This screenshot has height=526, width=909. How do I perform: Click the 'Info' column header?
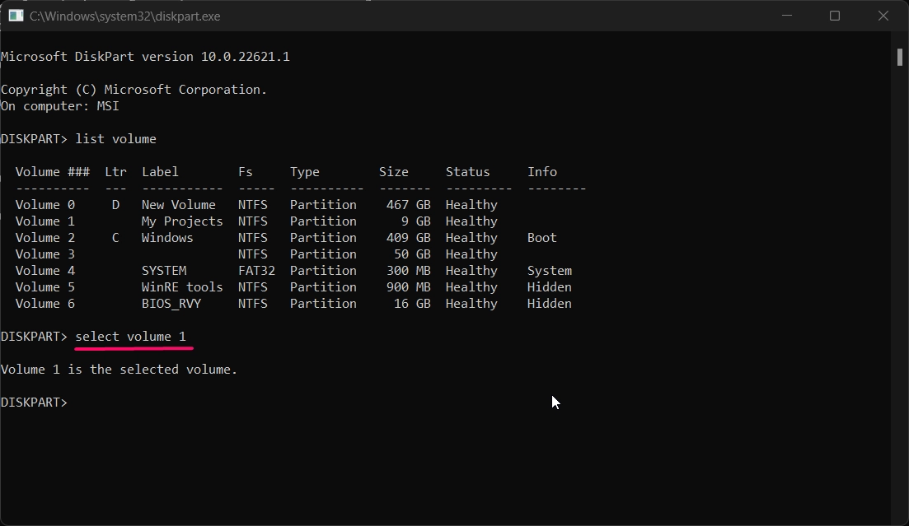pos(542,172)
